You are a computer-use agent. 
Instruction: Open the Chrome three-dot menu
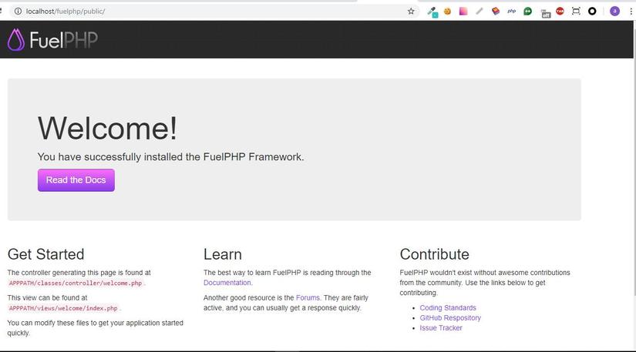tap(631, 12)
